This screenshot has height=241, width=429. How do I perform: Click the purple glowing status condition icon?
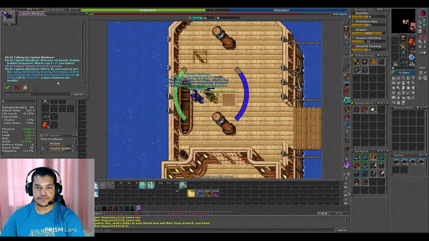(138, 208)
